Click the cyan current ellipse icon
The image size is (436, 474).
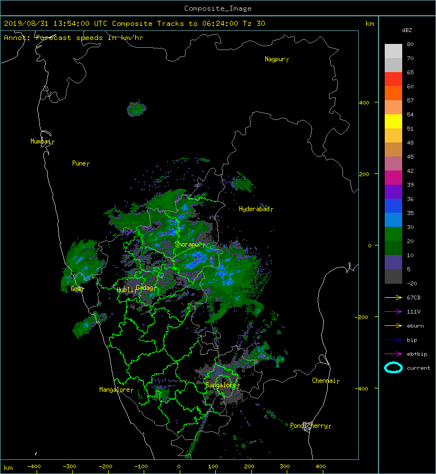[x=393, y=368]
